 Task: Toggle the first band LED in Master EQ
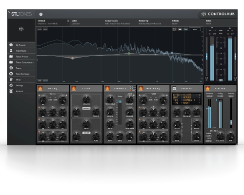pyautogui.click(x=140, y=107)
